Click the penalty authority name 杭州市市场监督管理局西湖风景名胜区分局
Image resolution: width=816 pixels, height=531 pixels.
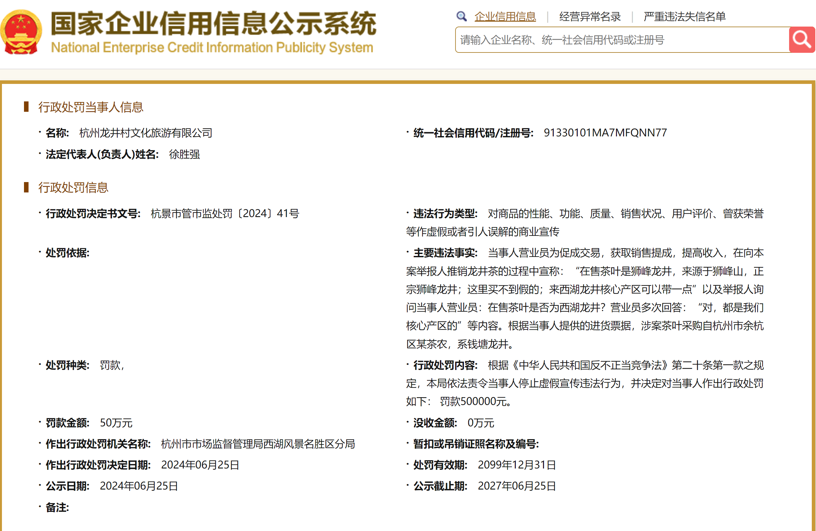click(258, 444)
